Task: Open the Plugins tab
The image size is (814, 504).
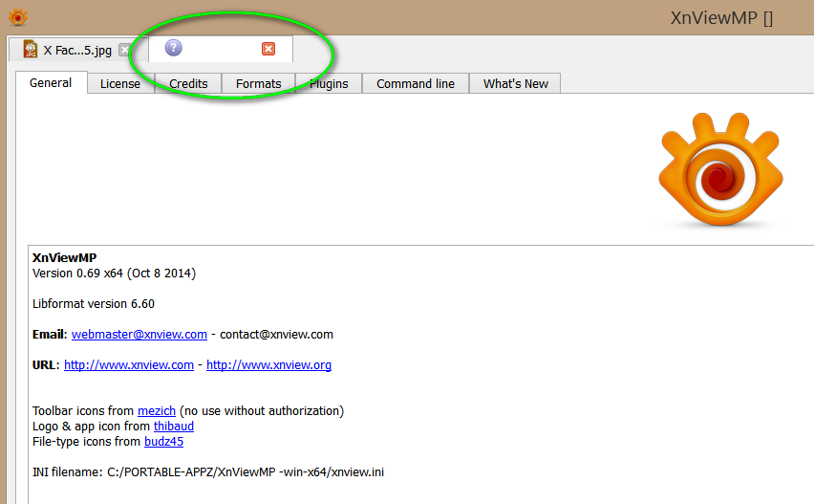Action: coord(329,83)
